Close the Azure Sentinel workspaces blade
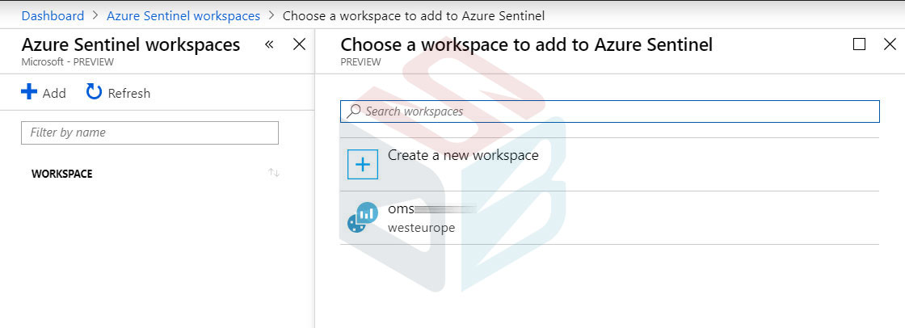Viewport: 905px width, 328px height. (x=299, y=44)
